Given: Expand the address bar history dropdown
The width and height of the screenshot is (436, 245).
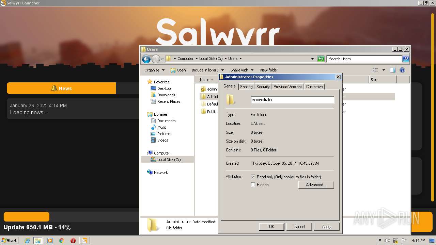Looking at the screenshot, I should (x=313, y=59).
